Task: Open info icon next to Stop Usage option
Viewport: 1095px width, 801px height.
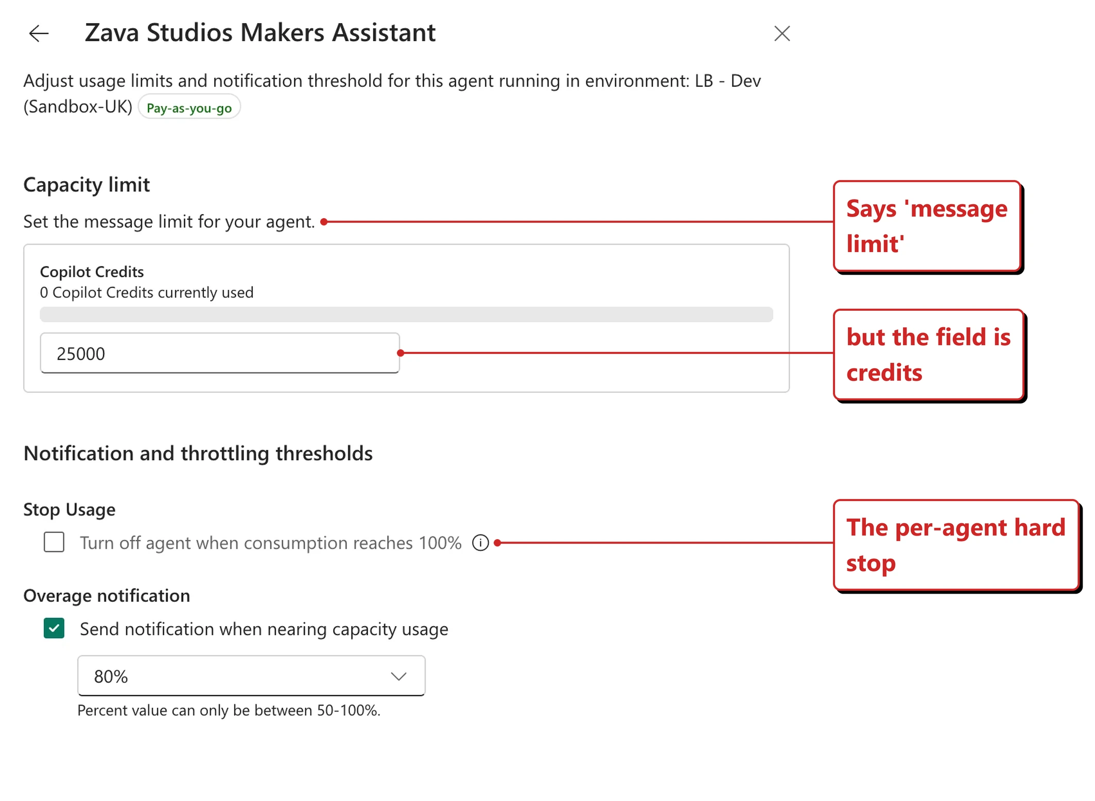Action: point(480,543)
